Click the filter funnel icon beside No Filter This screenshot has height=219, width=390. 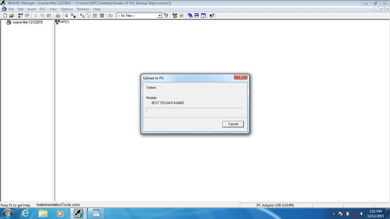click(166, 16)
